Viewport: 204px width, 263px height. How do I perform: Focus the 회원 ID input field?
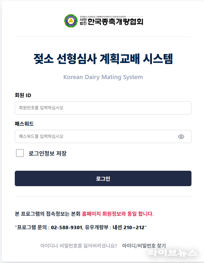click(103, 108)
